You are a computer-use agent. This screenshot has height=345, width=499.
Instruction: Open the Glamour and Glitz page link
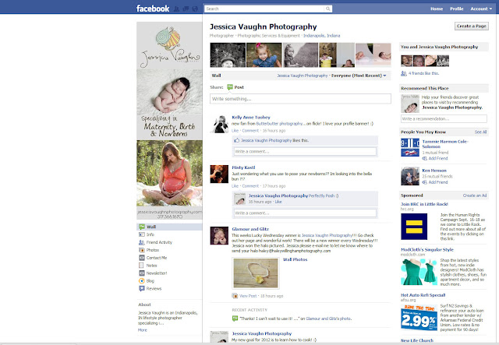250,229
